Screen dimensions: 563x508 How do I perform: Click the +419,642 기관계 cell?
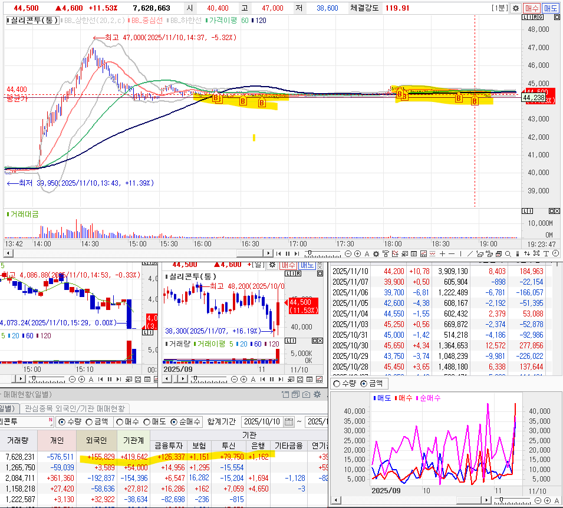(134, 457)
